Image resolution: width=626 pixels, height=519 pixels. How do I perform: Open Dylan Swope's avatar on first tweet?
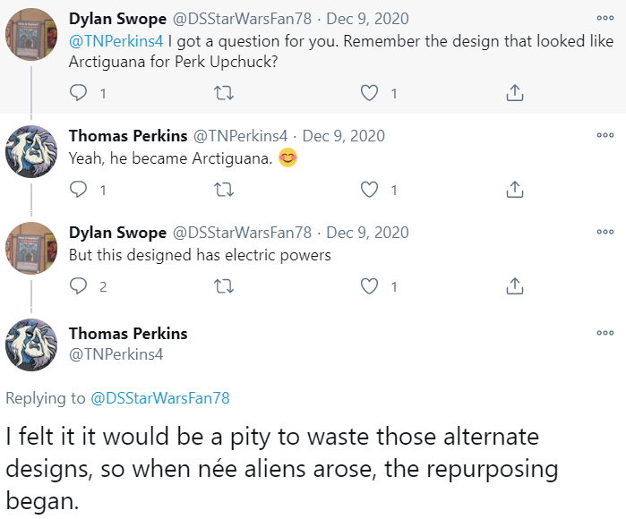point(32,34)
